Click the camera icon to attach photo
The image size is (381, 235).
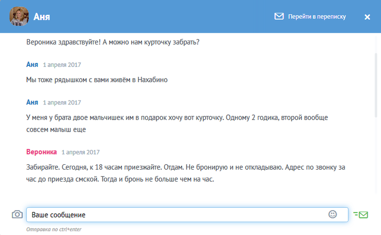coord(17,214)
